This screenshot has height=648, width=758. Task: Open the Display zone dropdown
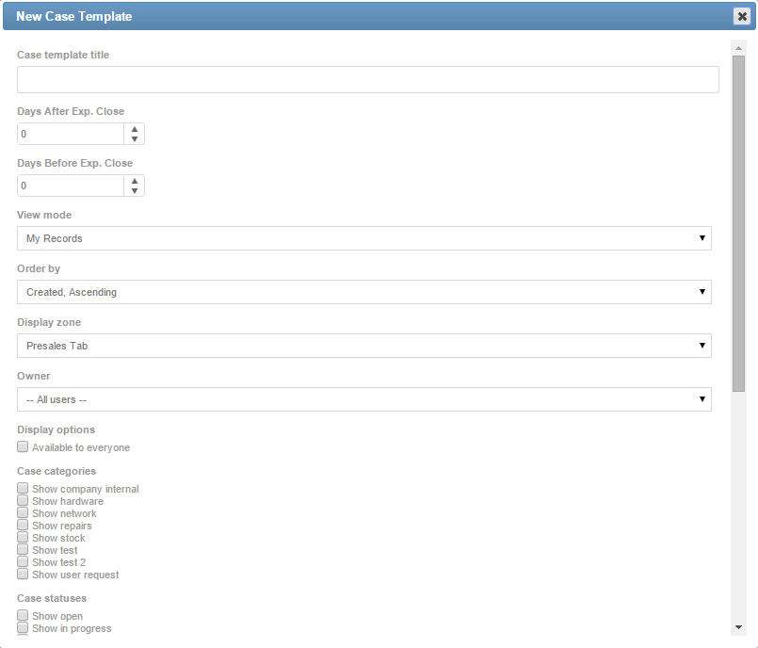pos(364,346)
